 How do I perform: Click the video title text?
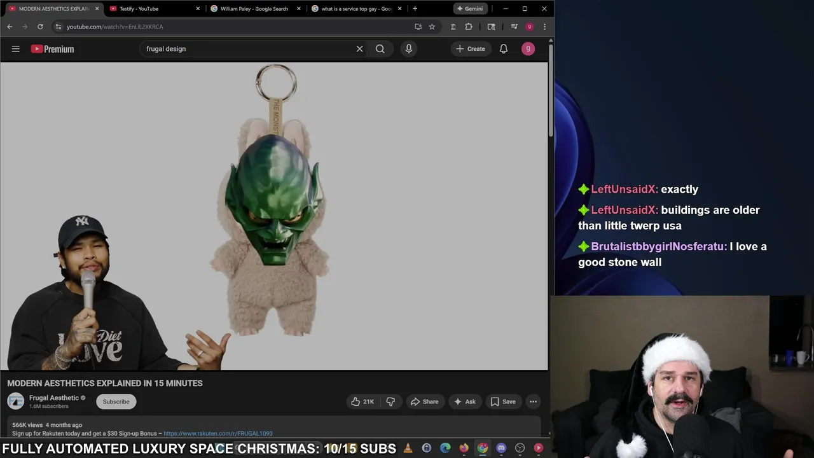pyautogui.click(x=105, y=383)
